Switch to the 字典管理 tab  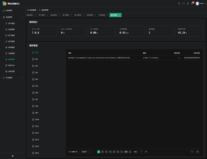point(102,15)
